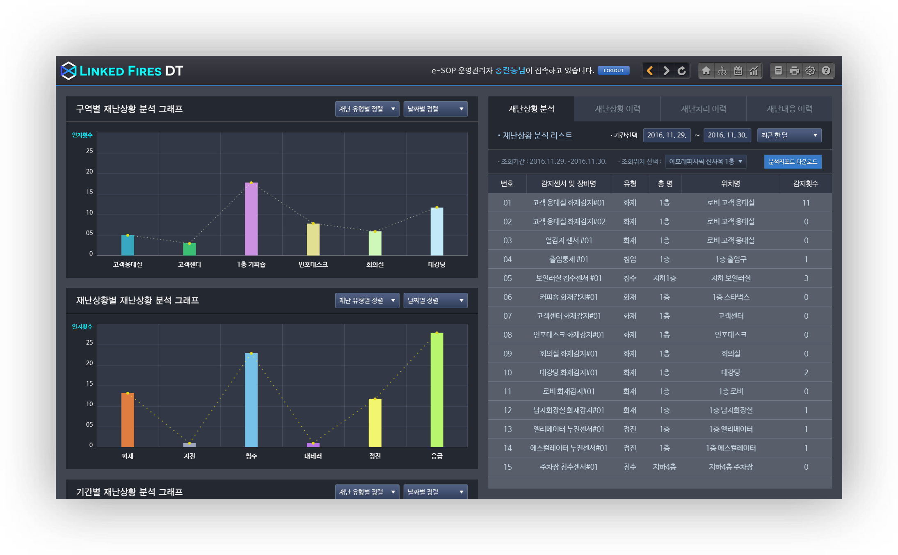
Task: Switch to 재난대응 이력 tab
Action: pyautogui.click(x=789, y=109)
